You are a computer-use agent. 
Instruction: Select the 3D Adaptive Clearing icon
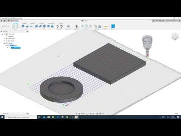point(36,26)
